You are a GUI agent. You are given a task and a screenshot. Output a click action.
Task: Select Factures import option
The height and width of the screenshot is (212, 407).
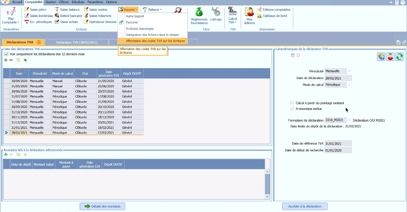click(x=132, y=22)
